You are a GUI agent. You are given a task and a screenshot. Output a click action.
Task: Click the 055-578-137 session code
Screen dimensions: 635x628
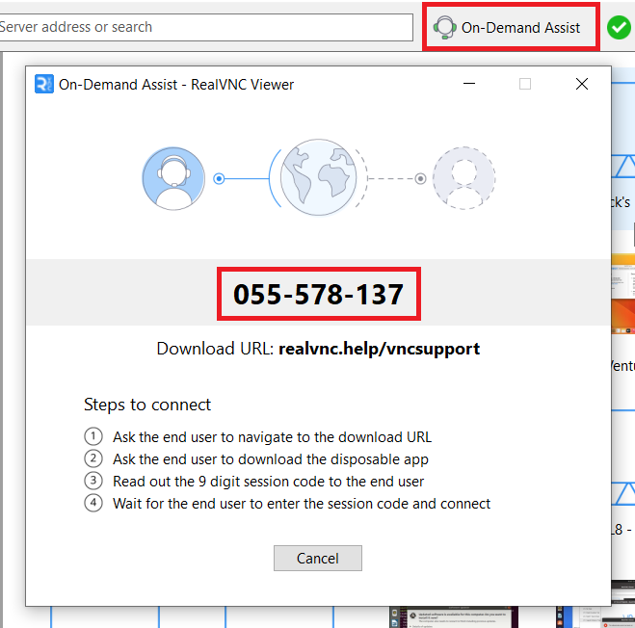point(318,293)
